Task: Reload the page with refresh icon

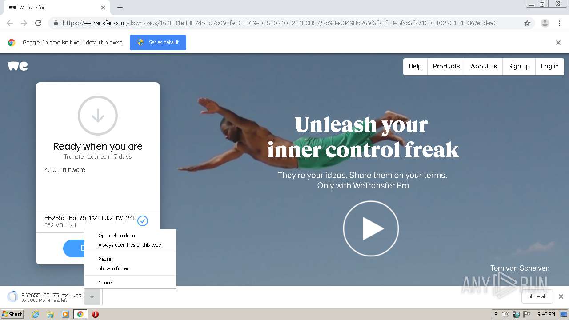Action: click(x=38, y=23)
